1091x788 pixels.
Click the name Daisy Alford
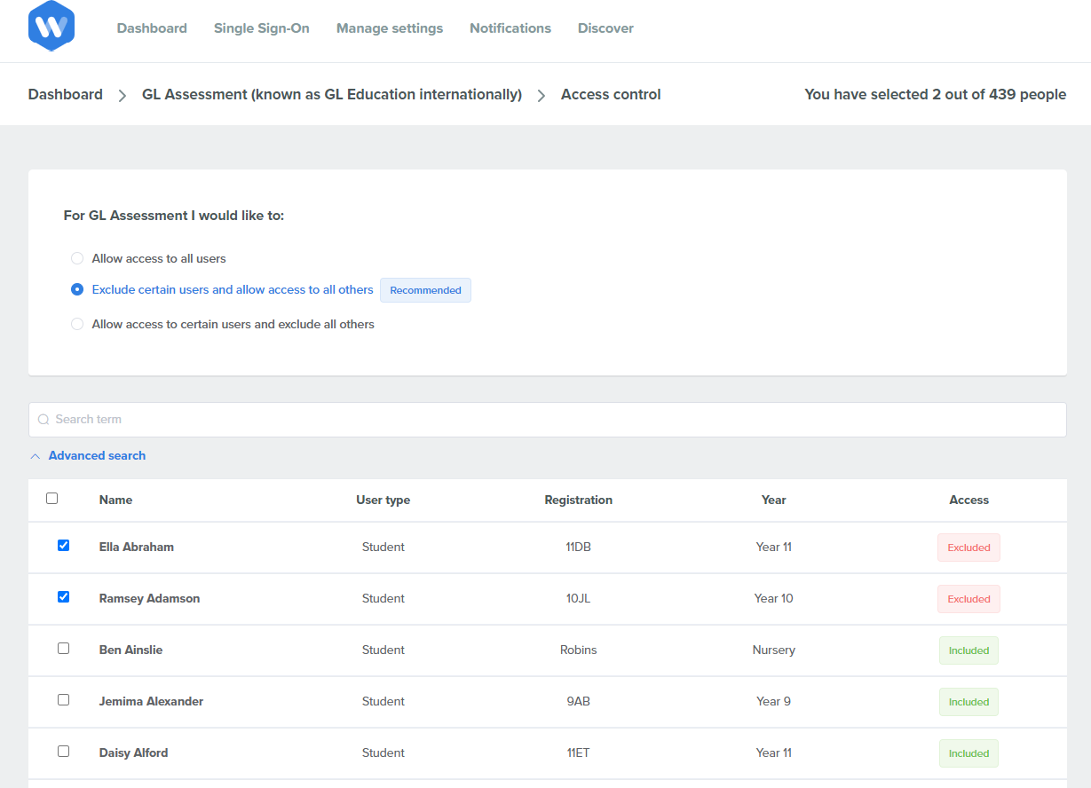pyautogui.click(x=134, y=753)
